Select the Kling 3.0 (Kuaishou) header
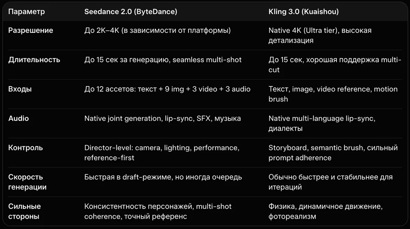Viewport: 410px width, 229px height. coord(304,12)
